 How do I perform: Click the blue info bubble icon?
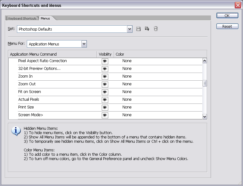[16, 131]
